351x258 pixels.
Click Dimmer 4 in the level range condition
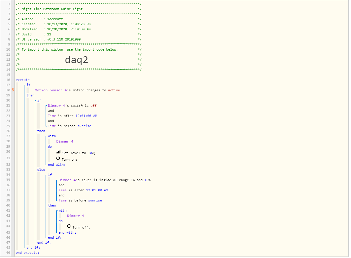click(x=67, y=180)
